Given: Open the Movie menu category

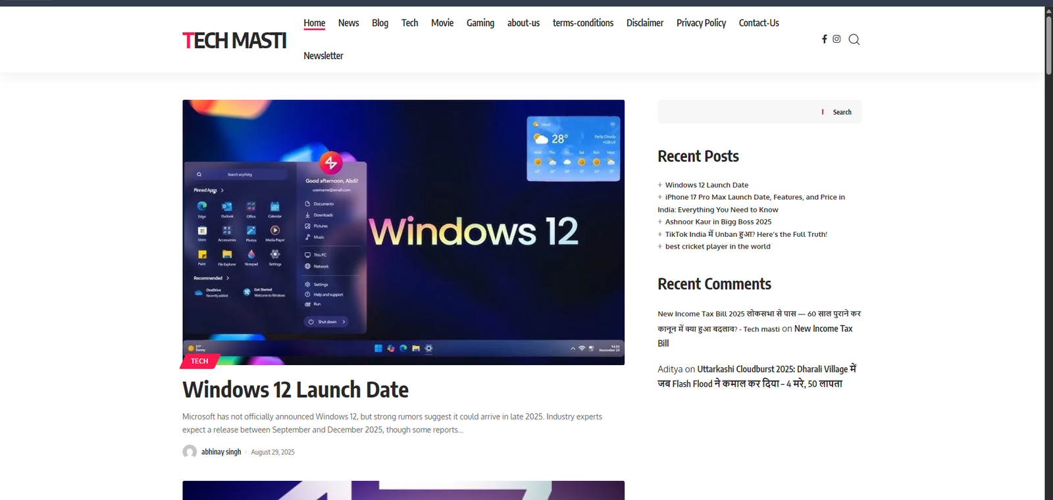Looking at the screenshot, I should 442,23.
